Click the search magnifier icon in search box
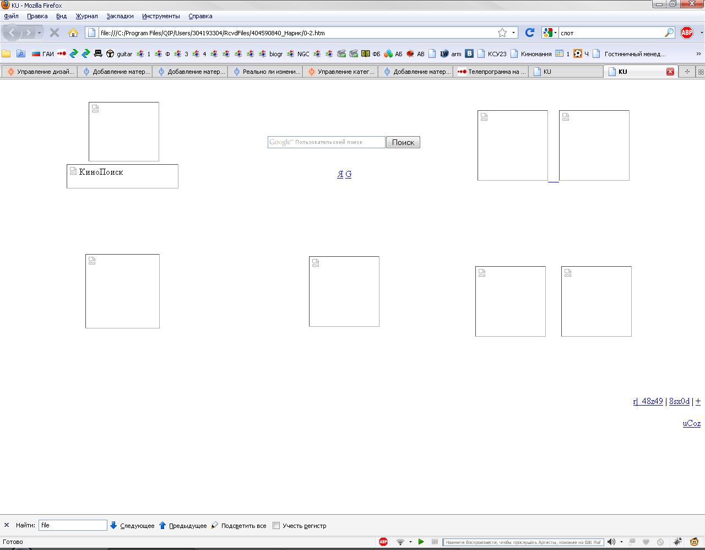The image size is (705, 550). 669,33
